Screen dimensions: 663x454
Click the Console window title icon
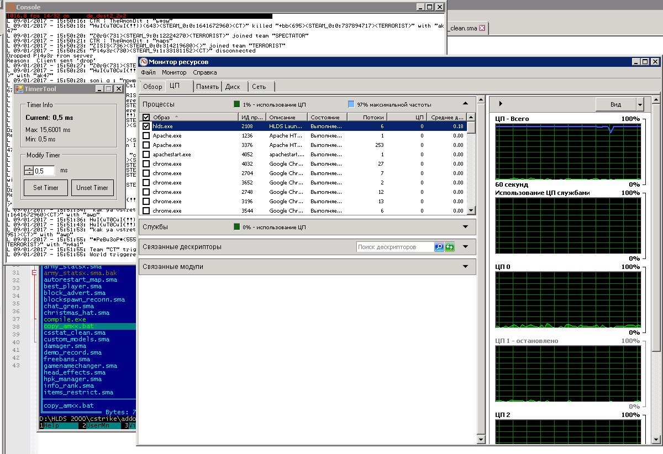(10, 7)
